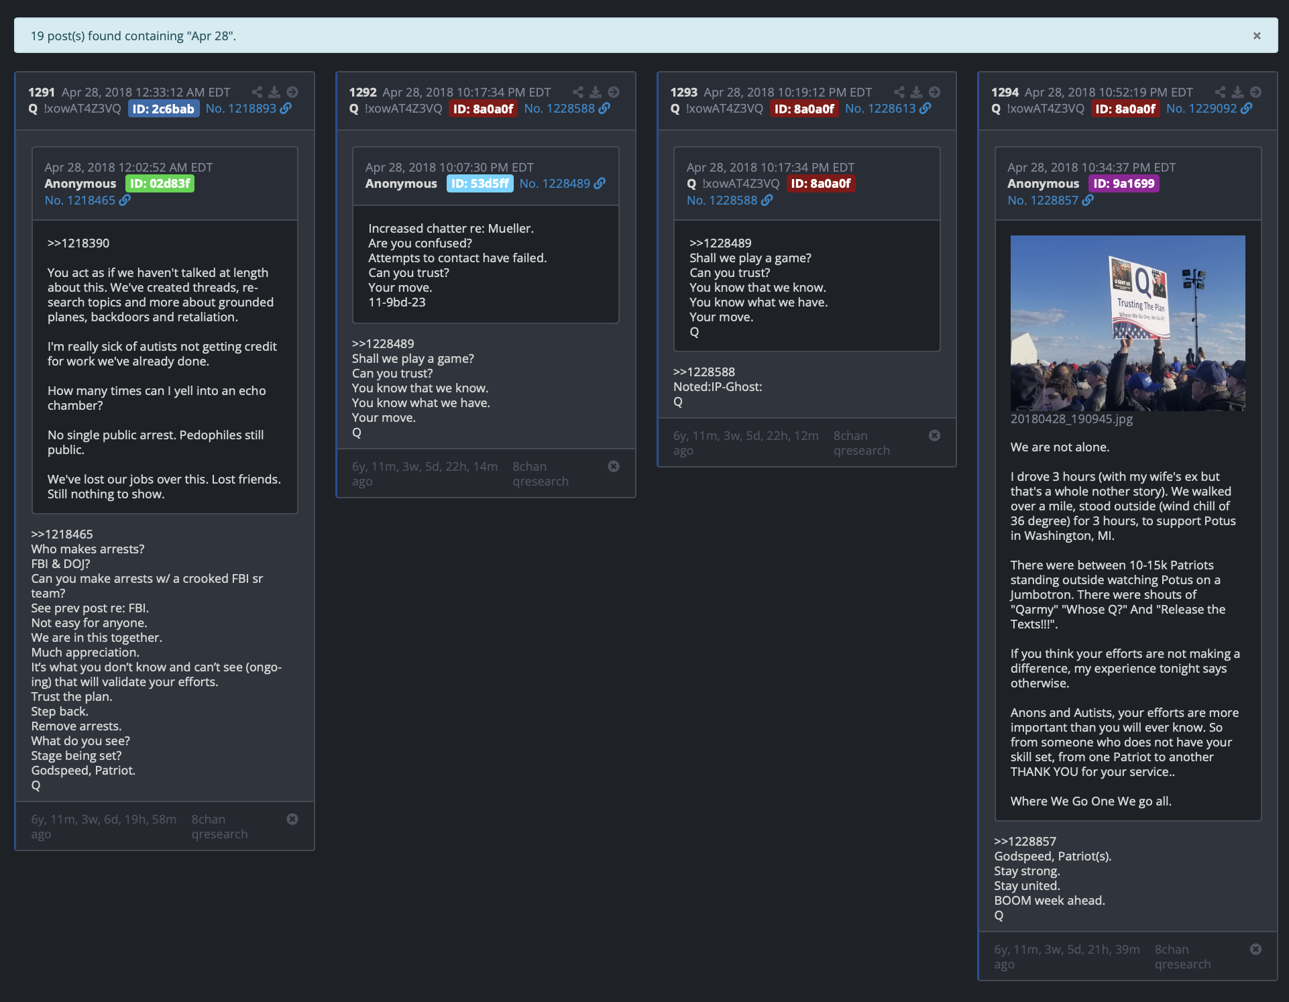The image size is (1289, 1002).
Task: Open quoted post link No. 1218465
Action: pos(87,201)
